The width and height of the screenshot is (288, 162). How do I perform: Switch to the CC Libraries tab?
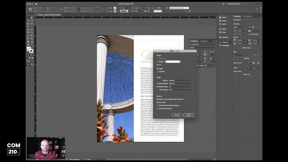247,16
